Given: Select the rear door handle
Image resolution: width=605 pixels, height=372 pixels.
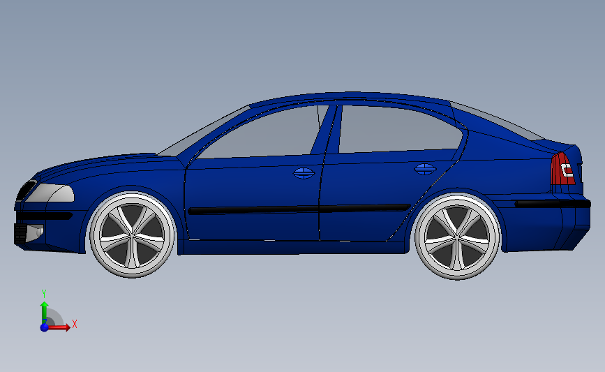Looking at the screenshot, I should (425, 169).
